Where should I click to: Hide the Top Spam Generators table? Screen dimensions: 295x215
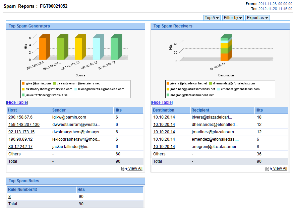click(x=17, y=102)
